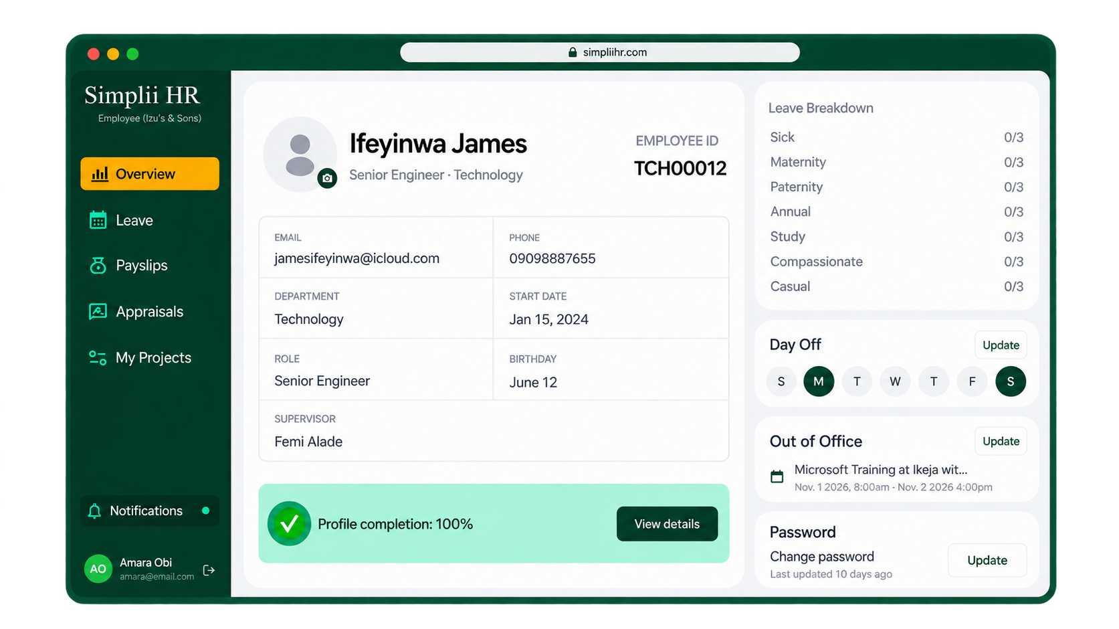Click the View details button
Screen dimensions: 1119x629
[x=667, y=524]
